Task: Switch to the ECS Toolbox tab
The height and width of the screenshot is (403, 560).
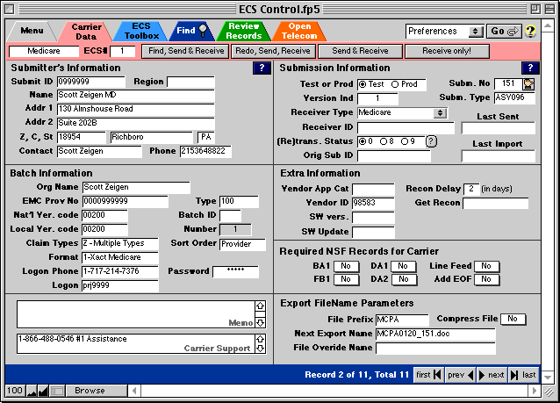Action: point(140,32)
